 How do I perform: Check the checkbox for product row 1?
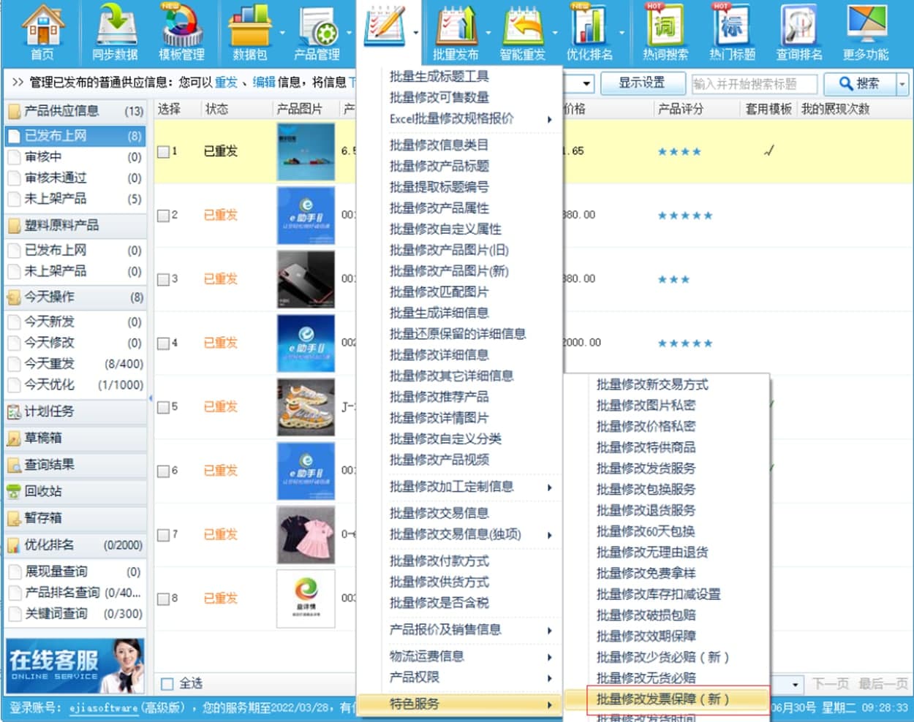(x=164, y=152)
